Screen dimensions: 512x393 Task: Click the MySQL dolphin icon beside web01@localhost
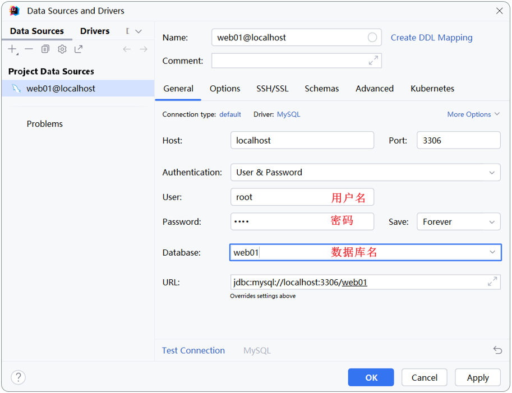[x=16, y=89]
